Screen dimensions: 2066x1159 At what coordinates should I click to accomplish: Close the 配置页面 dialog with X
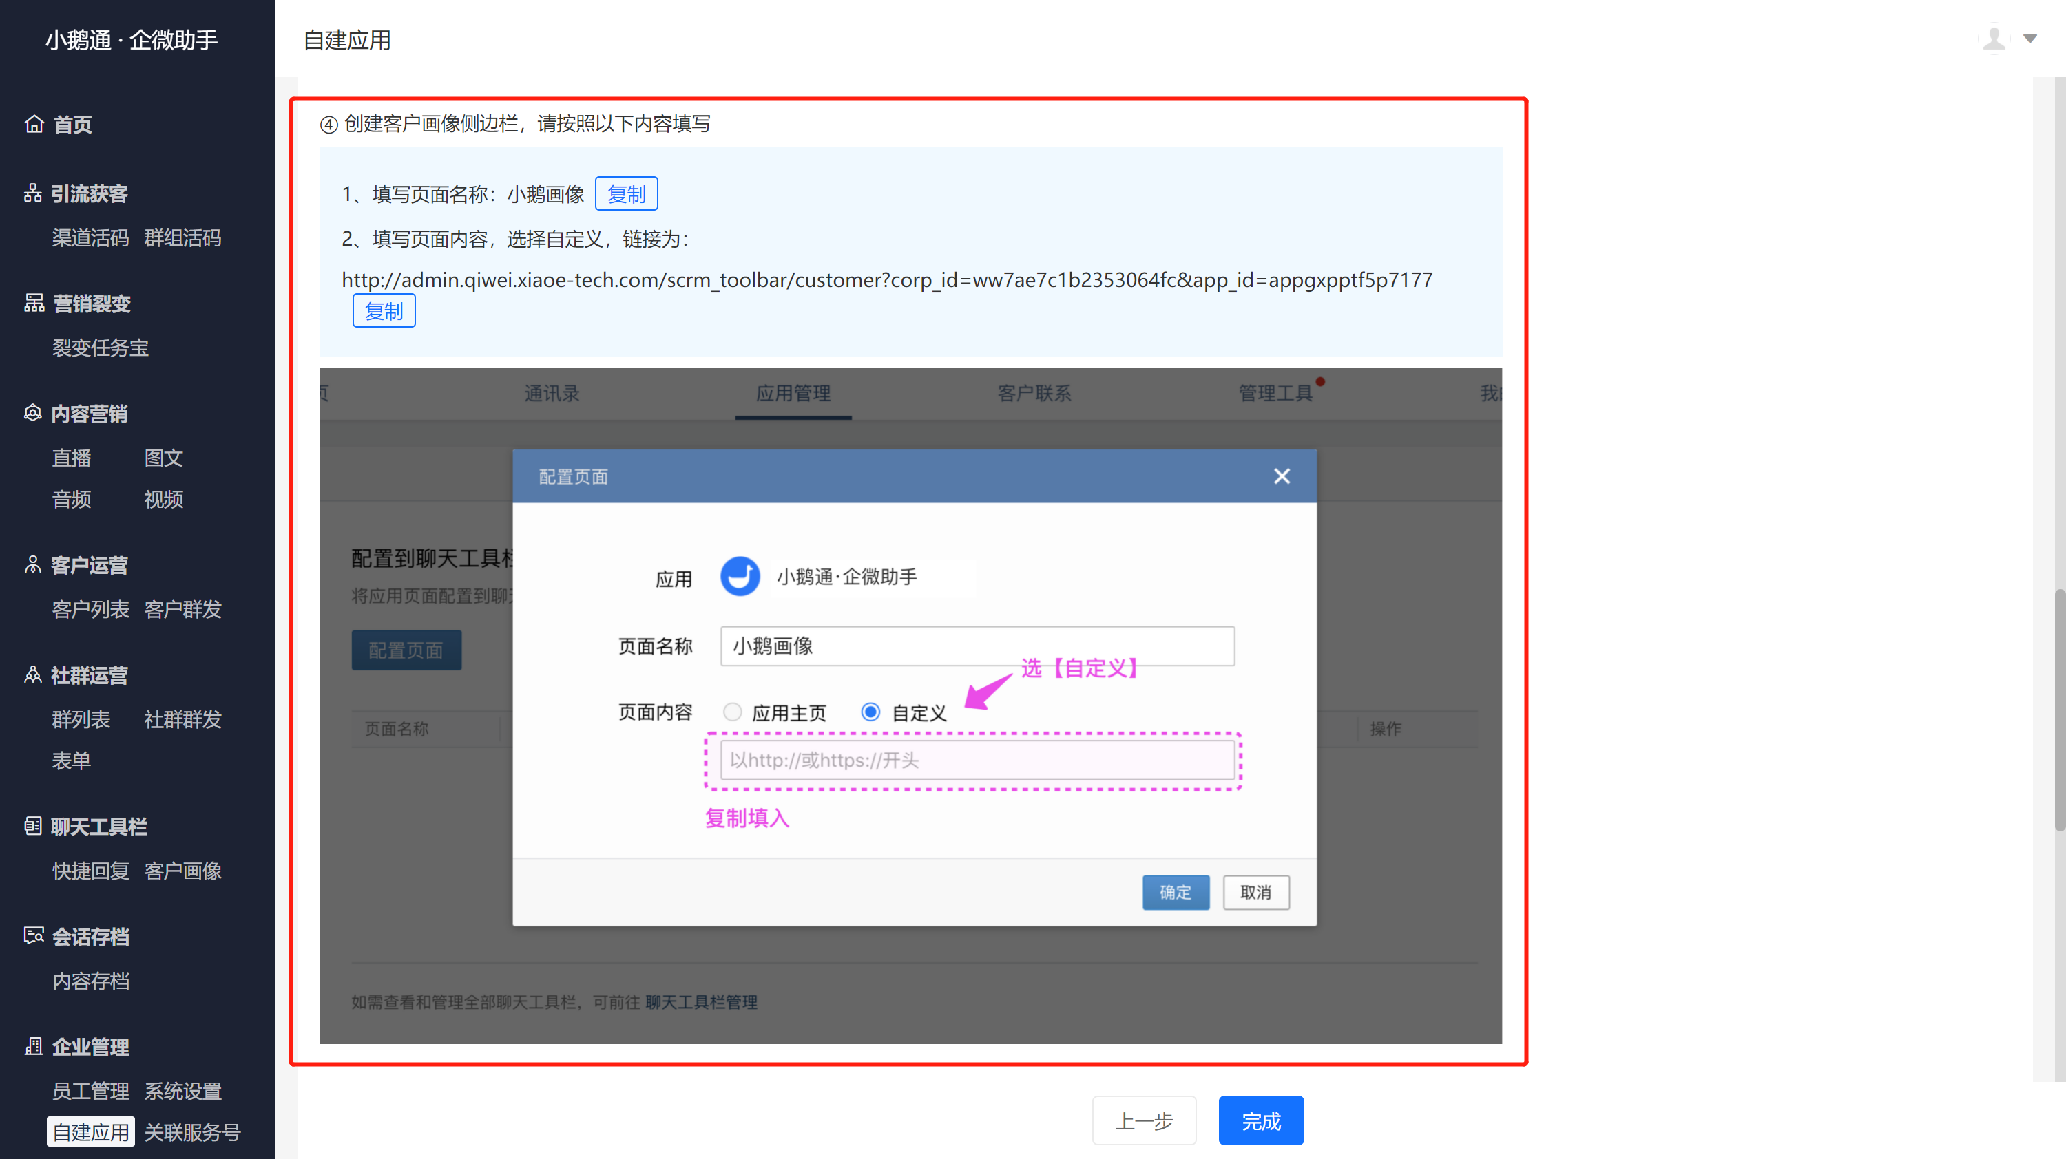(1282, 476)
